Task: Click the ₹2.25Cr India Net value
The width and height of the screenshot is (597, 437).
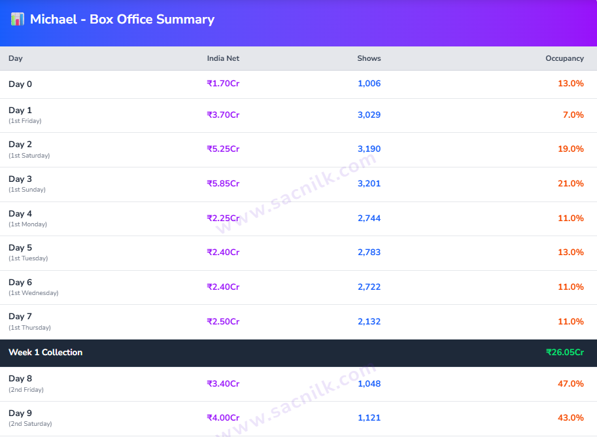Action: (x=223, y=218)
